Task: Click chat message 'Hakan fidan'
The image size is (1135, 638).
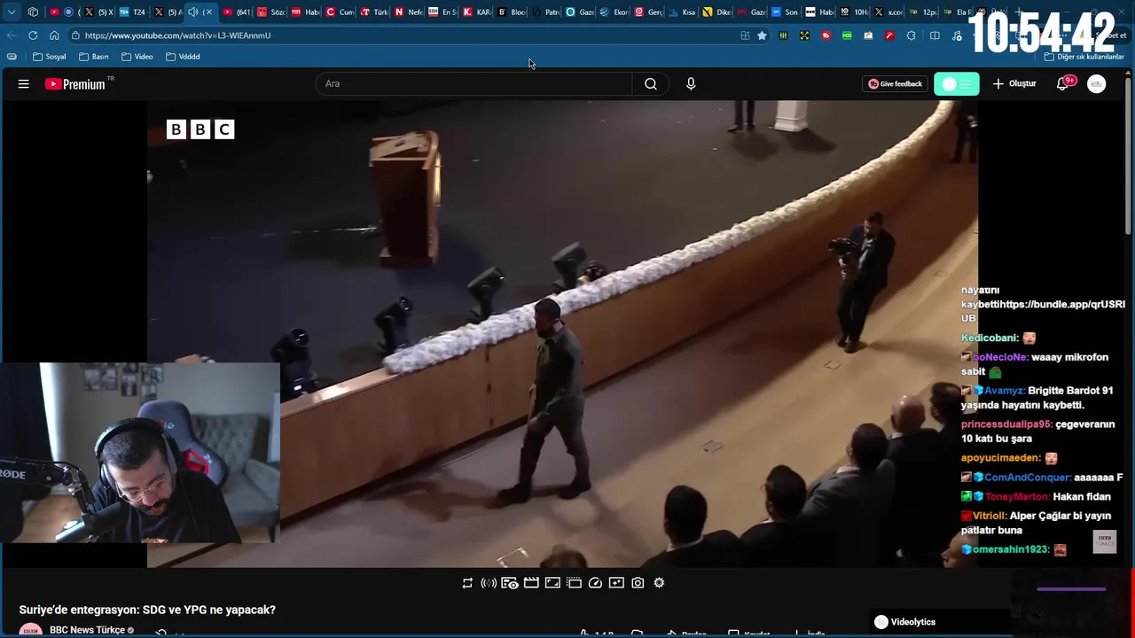Action: (x=1082, y=497)
